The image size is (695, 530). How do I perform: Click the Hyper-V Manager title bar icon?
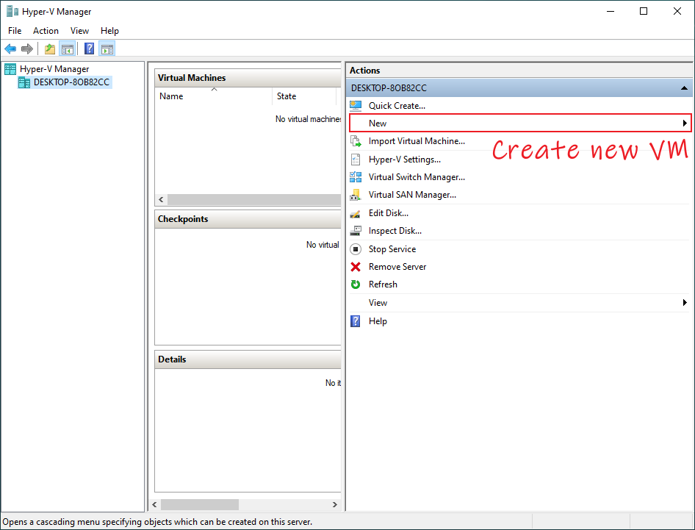click(x=12, y=11)
